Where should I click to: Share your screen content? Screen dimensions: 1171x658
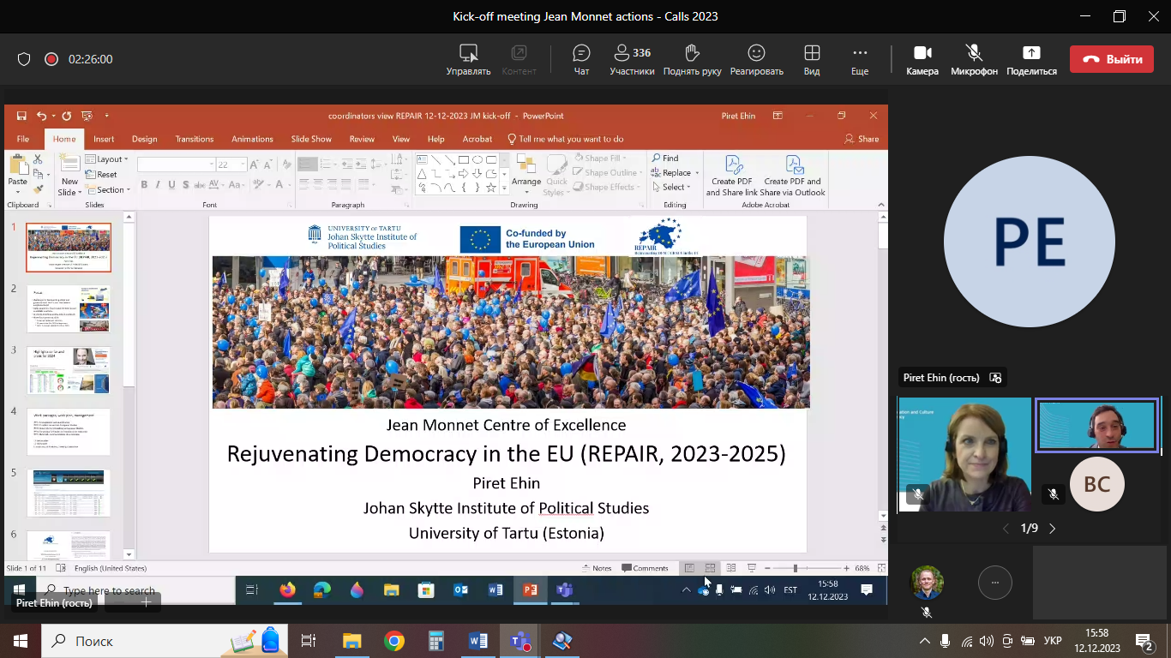(1031, 59)
